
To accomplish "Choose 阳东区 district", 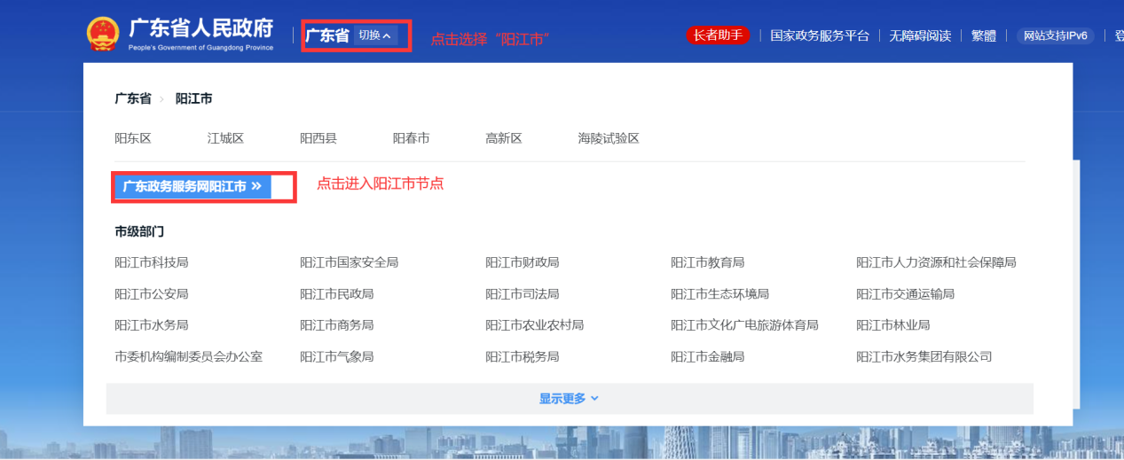I will 133,138.
